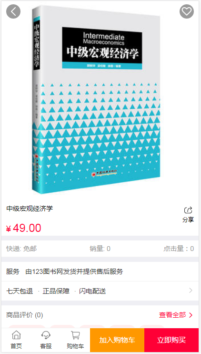Screen dimensions: 201x354
Task: Click the 中级宏观经济学 product title
Action: tap(30, 208)
